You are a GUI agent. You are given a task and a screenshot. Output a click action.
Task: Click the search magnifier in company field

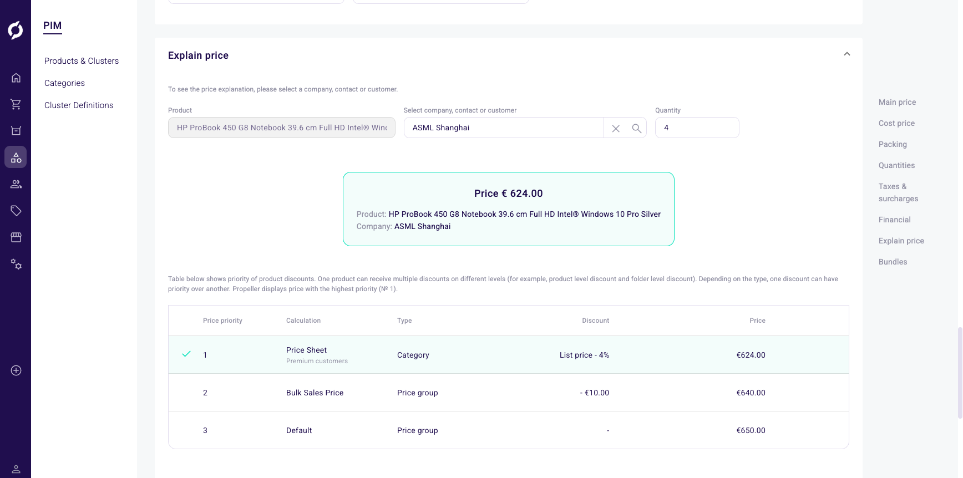637,128
